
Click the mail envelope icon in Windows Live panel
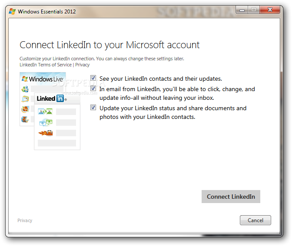(x=25, y=99)
